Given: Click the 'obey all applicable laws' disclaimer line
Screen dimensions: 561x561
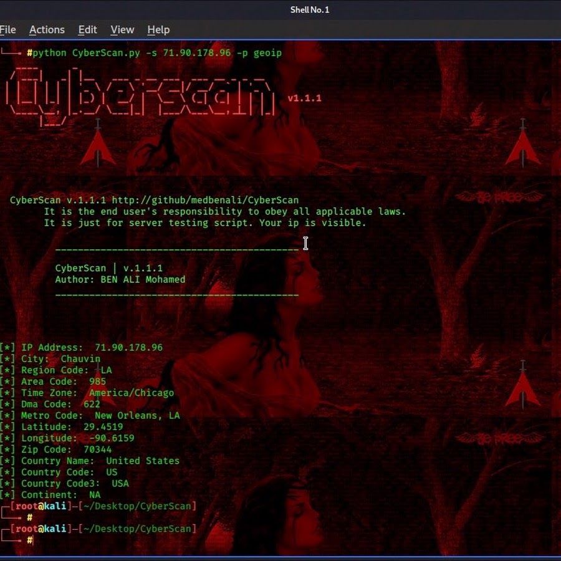Looking at the screenshot, I should pyautogui.click(x=225, y=211).
